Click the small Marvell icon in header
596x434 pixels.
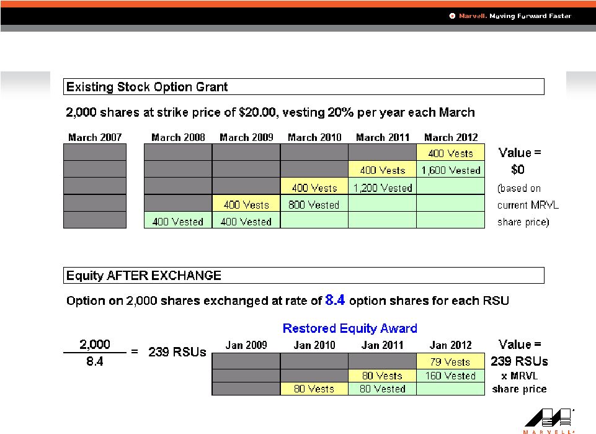[453, 16]
